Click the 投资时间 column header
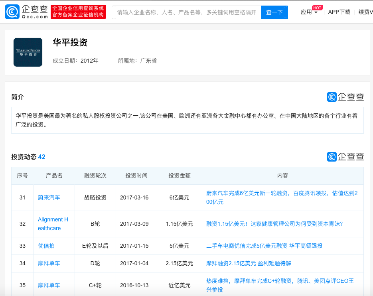Screen dimensions: 373x296 136,176
